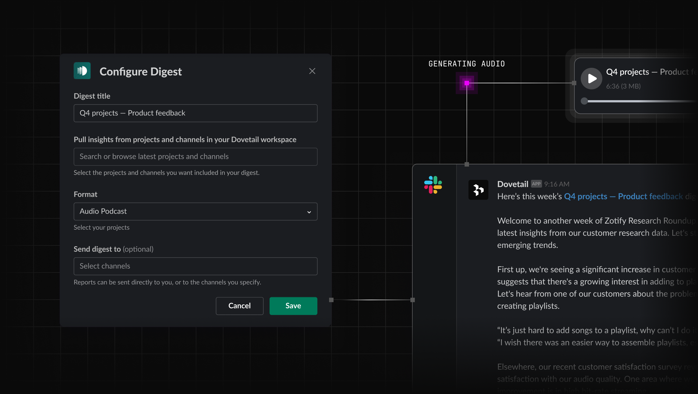Screen dimensions: 698x394
Task: Click the Dovetail sender name
Action: 512,184
